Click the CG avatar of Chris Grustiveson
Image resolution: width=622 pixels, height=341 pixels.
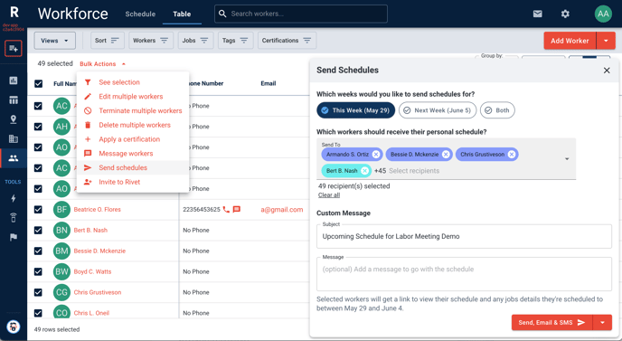[61, 292]
